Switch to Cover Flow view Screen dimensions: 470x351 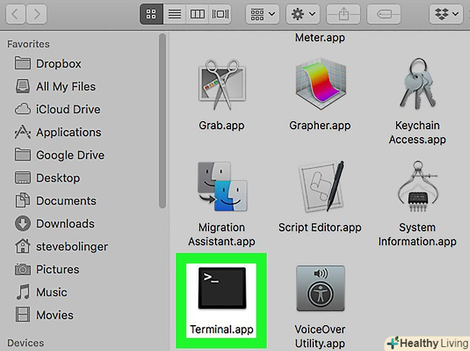point(220,14)
